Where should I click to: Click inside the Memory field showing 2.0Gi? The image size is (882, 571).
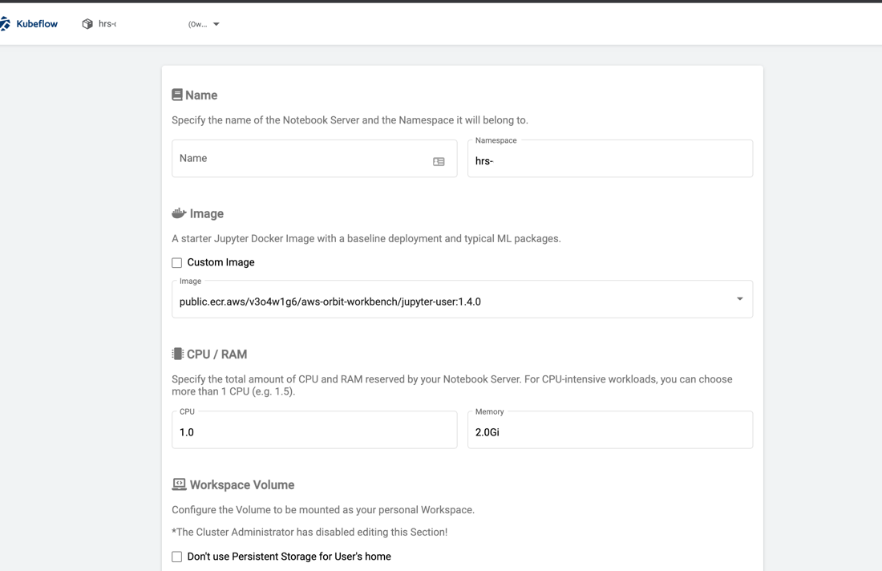tap(609, 431)
